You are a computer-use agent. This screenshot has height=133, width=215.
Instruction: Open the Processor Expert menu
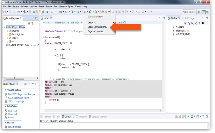point(66,6)
